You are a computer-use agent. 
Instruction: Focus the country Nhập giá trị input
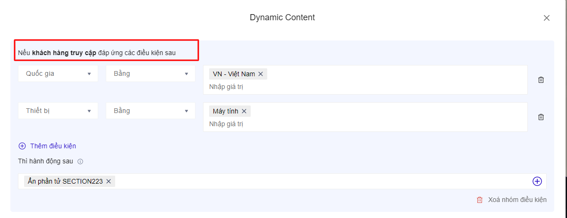point(330,87)
